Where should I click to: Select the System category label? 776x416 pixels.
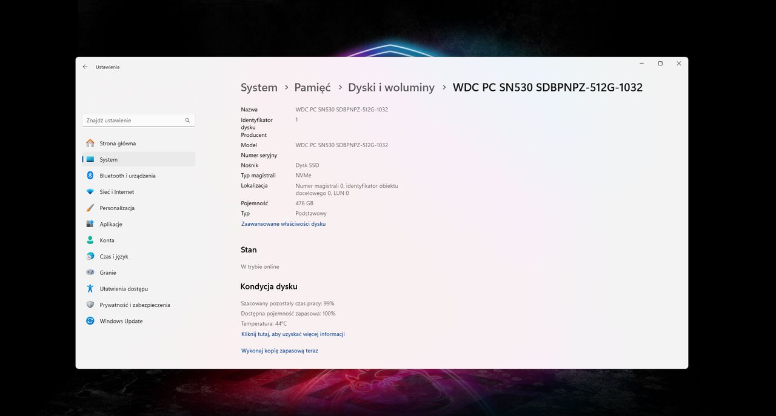pyautogui.click(x=109, y=160)
